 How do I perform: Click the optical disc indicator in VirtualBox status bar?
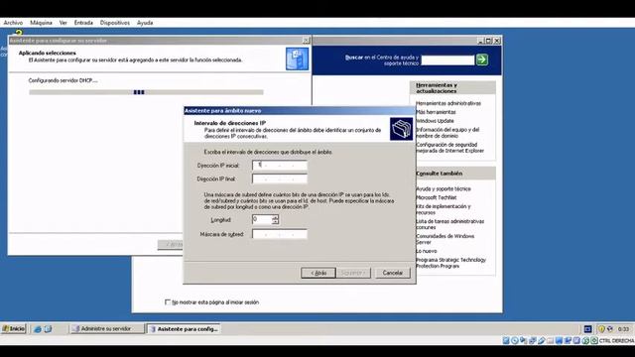click(514, 340)
